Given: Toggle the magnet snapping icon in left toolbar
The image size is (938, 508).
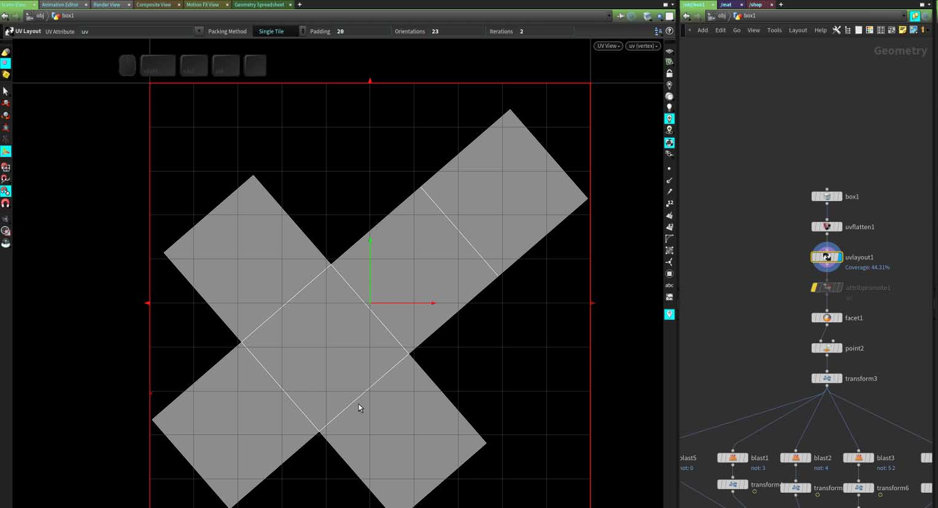Looking at the screenshot, I should click(6, 203).
